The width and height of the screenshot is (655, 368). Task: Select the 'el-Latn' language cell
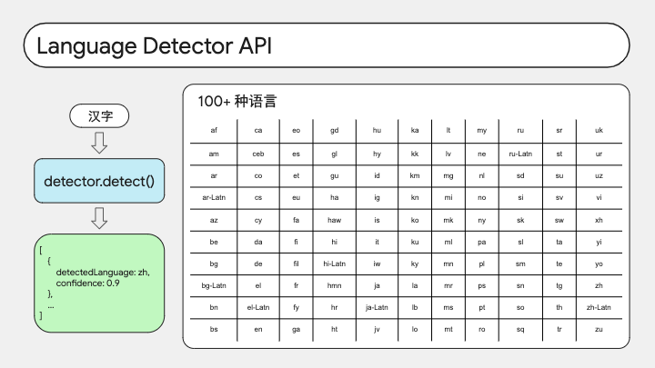258,307
